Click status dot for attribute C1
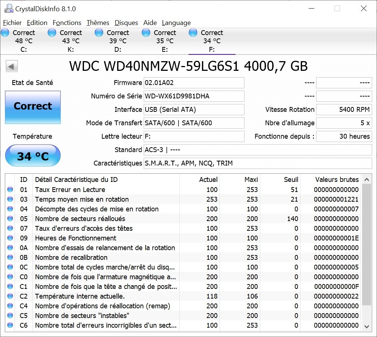The height and width of the screenshot is (337, 377). [10, 286]
